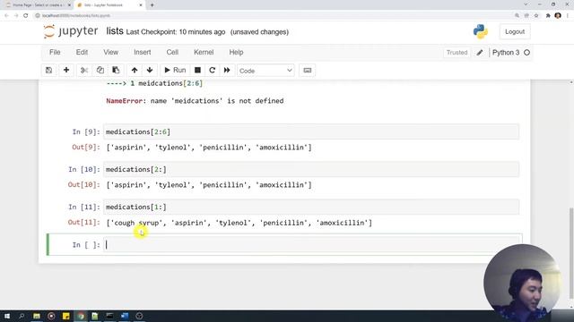
Task: Click the Out[11] output list text
Action: click(x=239, y=223)
